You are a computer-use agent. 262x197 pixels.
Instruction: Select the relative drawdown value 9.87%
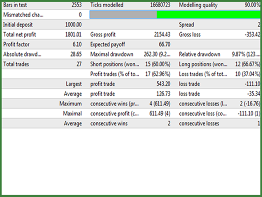[238, 54]
